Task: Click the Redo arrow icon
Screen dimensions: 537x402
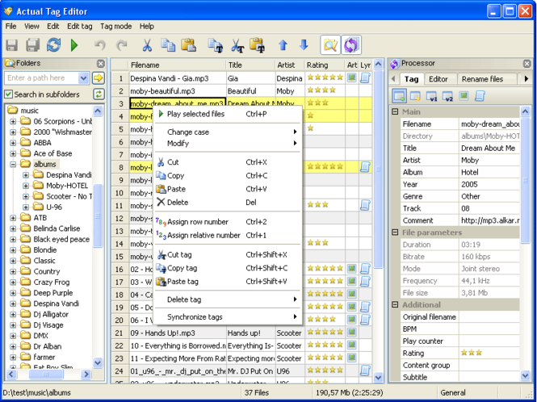Action: tap(122, 45)
